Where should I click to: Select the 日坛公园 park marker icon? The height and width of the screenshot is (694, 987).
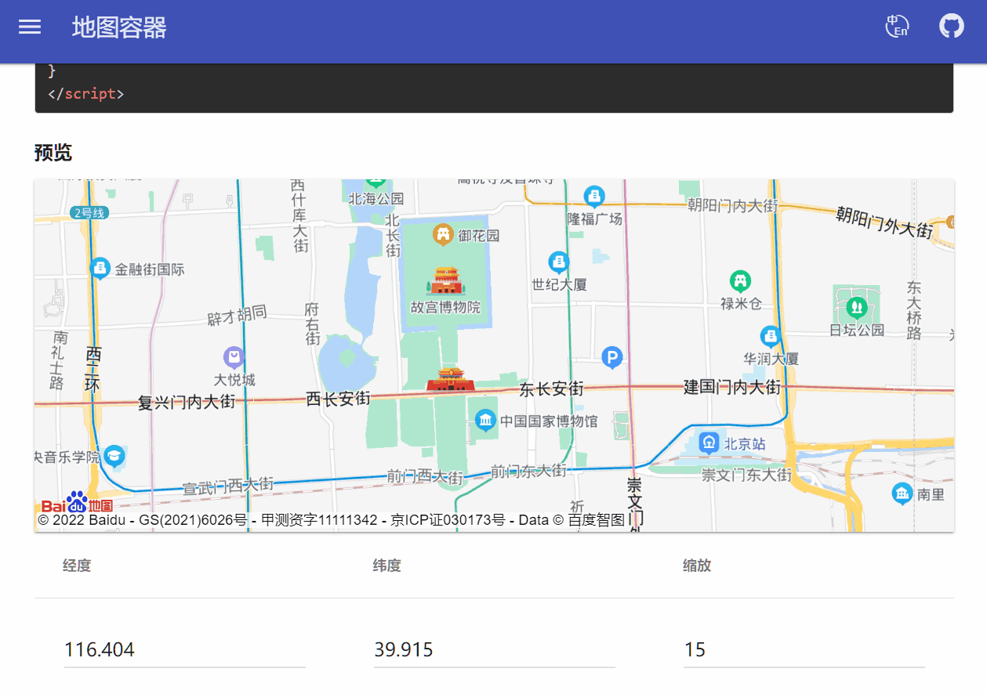pos(856,305)
